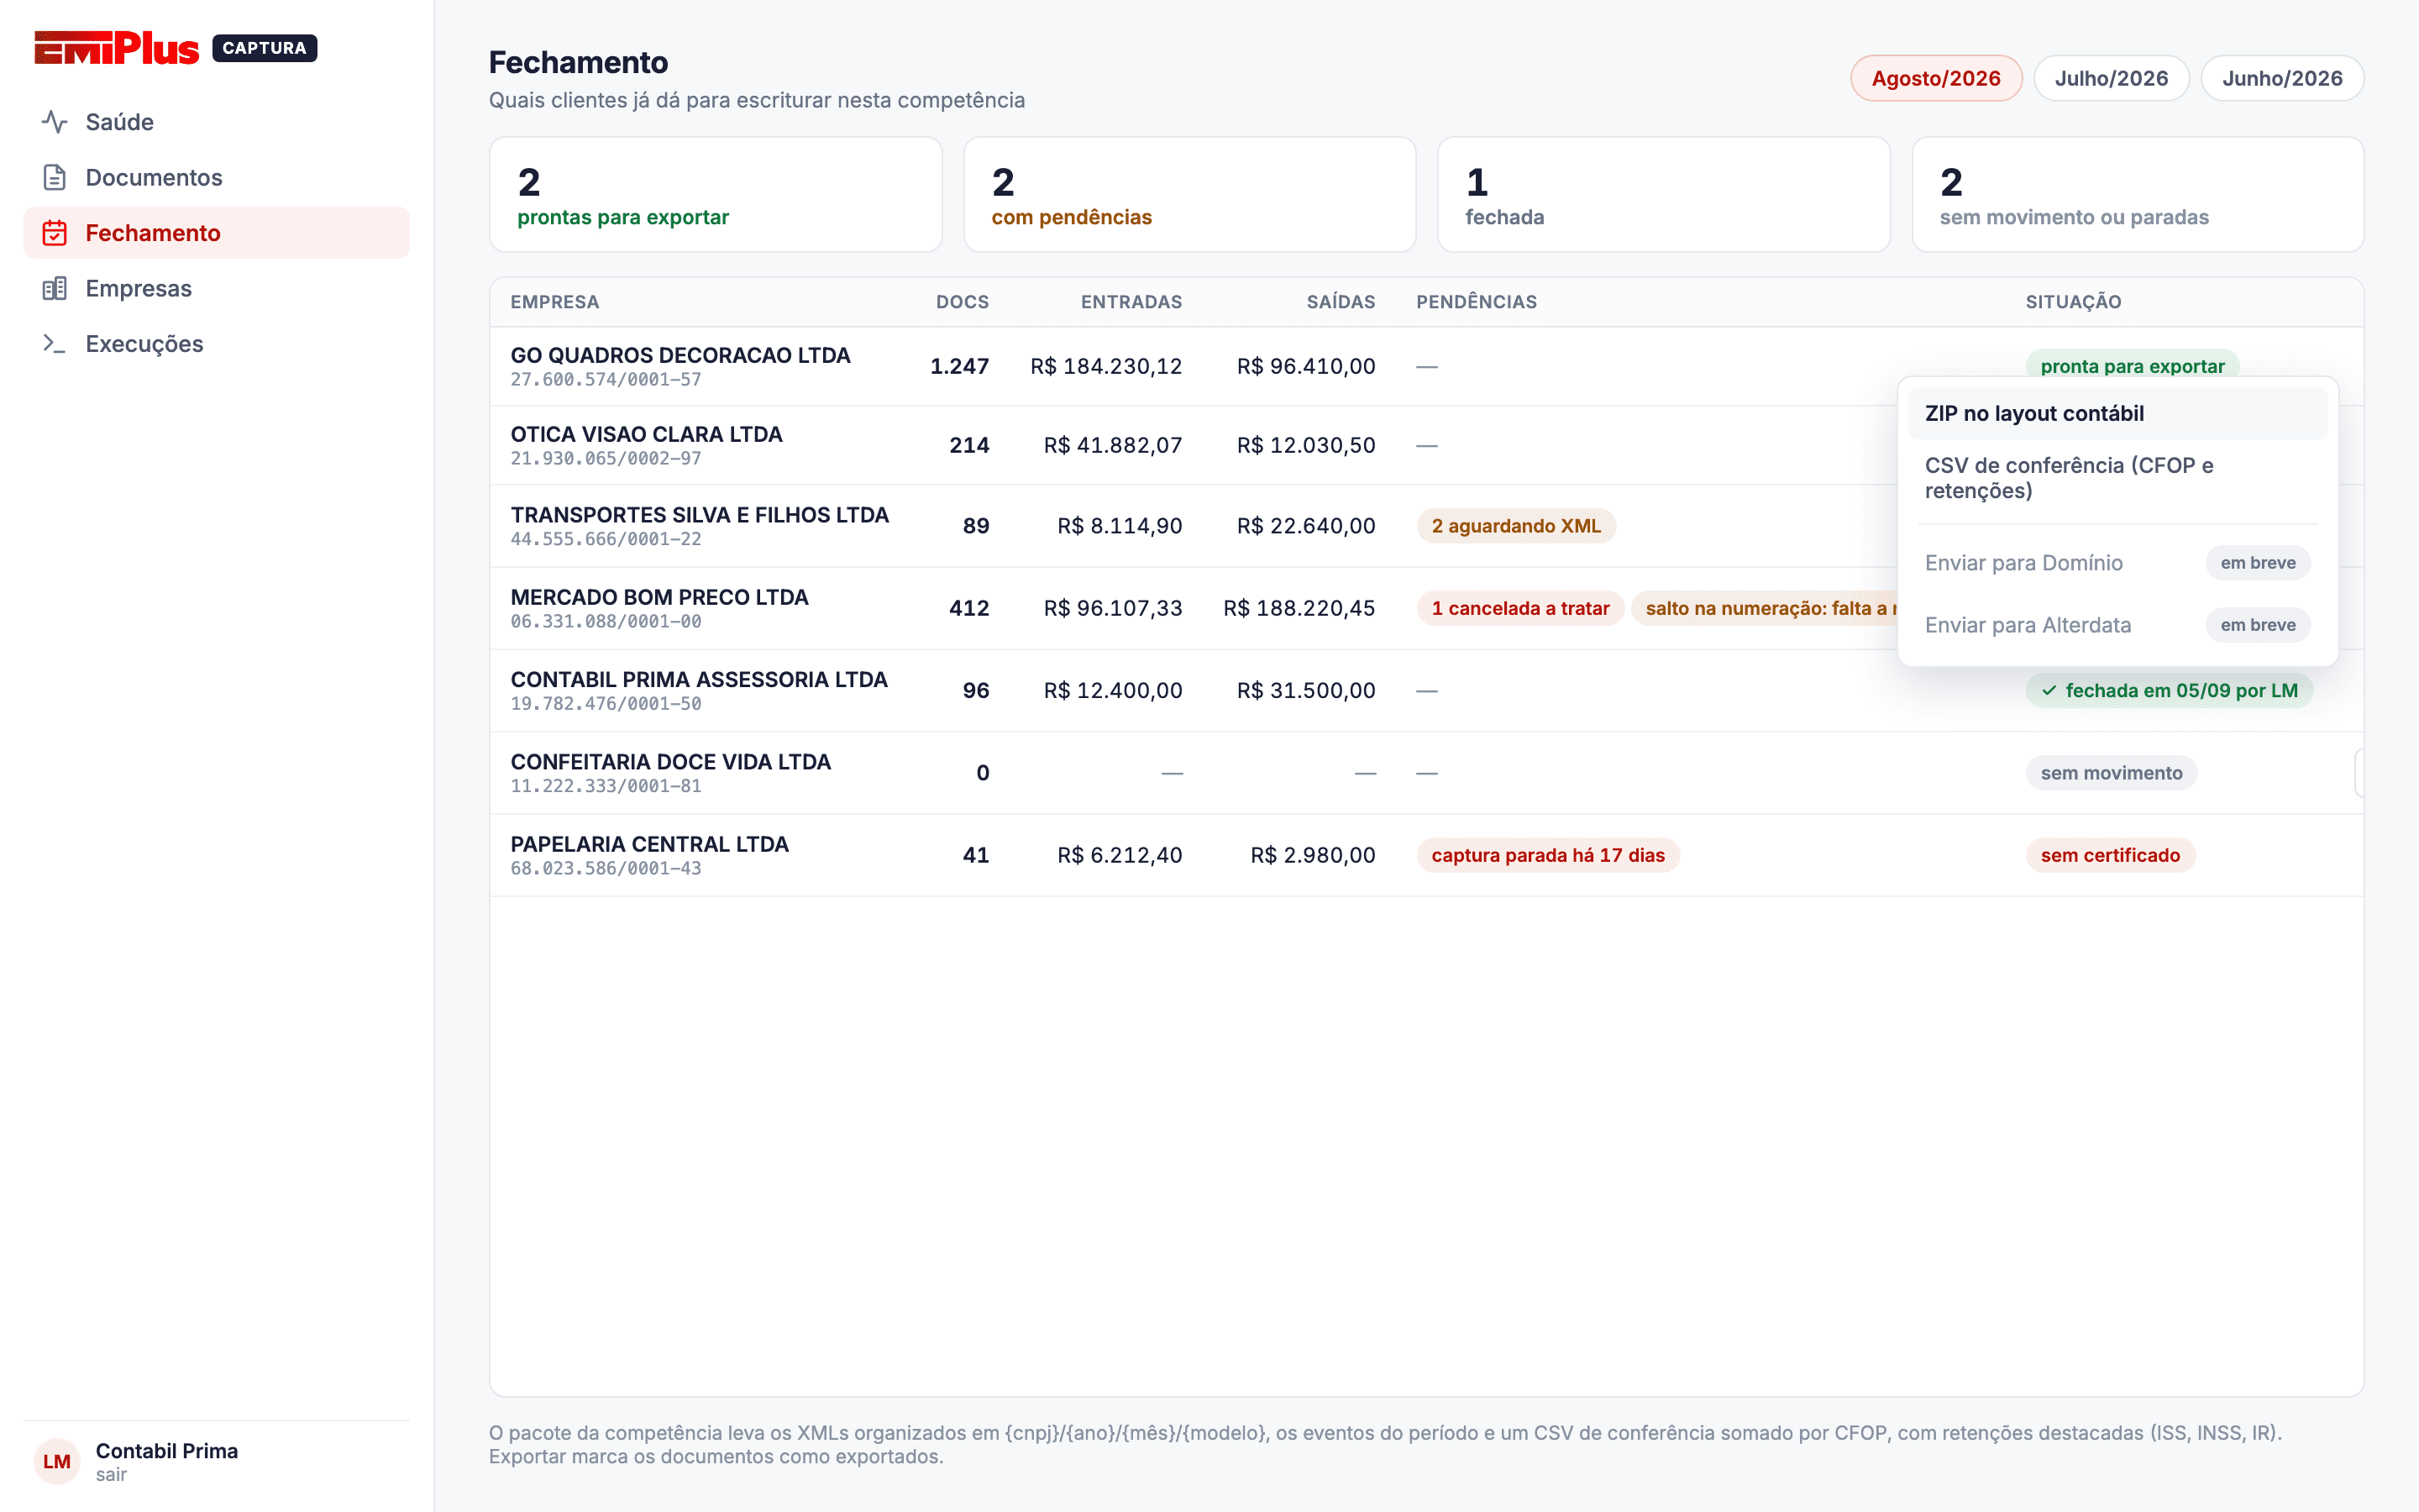The height and width of the screenshot is (1512, 2419).
Task: Click pronta para exportar status badge
Action: (x=2132, y=364)
